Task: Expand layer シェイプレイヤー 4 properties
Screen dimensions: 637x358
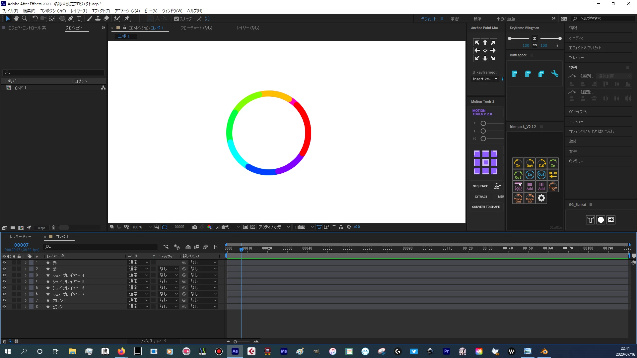Action: point(26,275)
